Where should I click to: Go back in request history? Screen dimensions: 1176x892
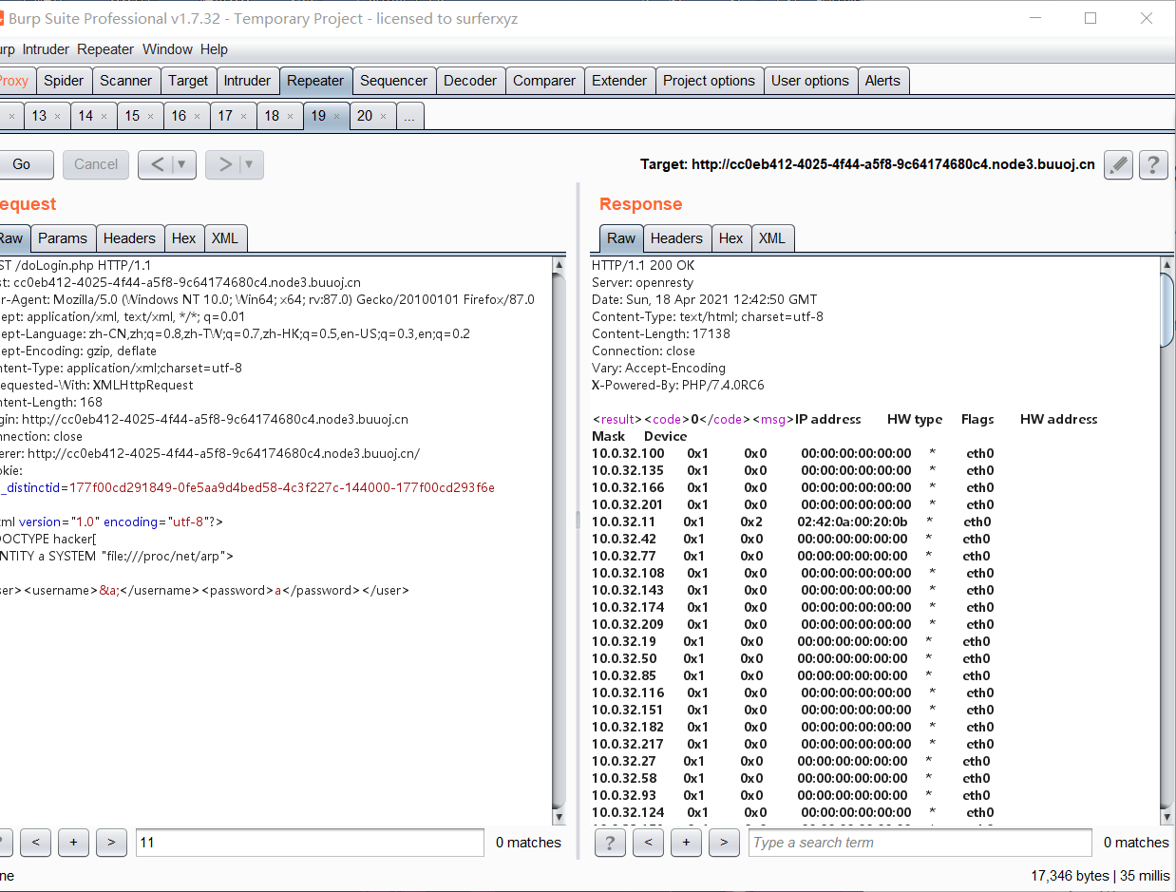point(158,164)
